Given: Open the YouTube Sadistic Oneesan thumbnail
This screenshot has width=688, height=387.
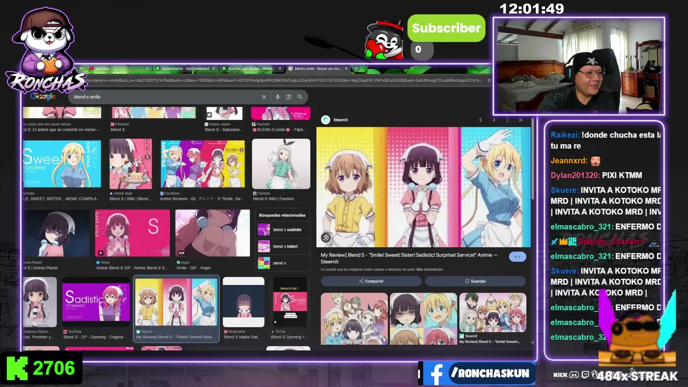Looking at the screenshot, I should point(96,302).
